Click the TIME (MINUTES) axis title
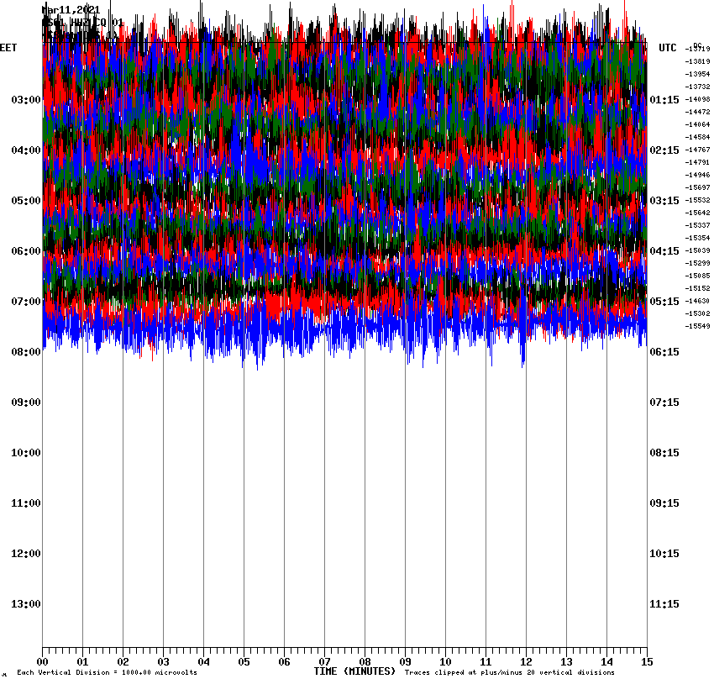 (x=354, y=671)
